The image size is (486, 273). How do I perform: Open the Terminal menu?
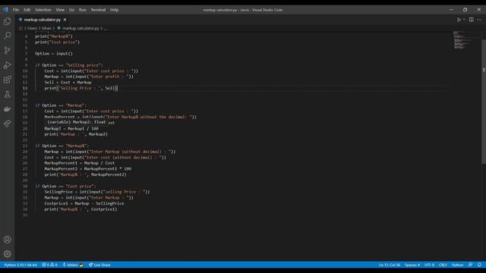(98, 10)
